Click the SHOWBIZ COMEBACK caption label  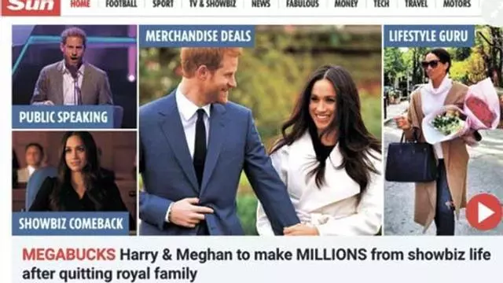point(71,223)
